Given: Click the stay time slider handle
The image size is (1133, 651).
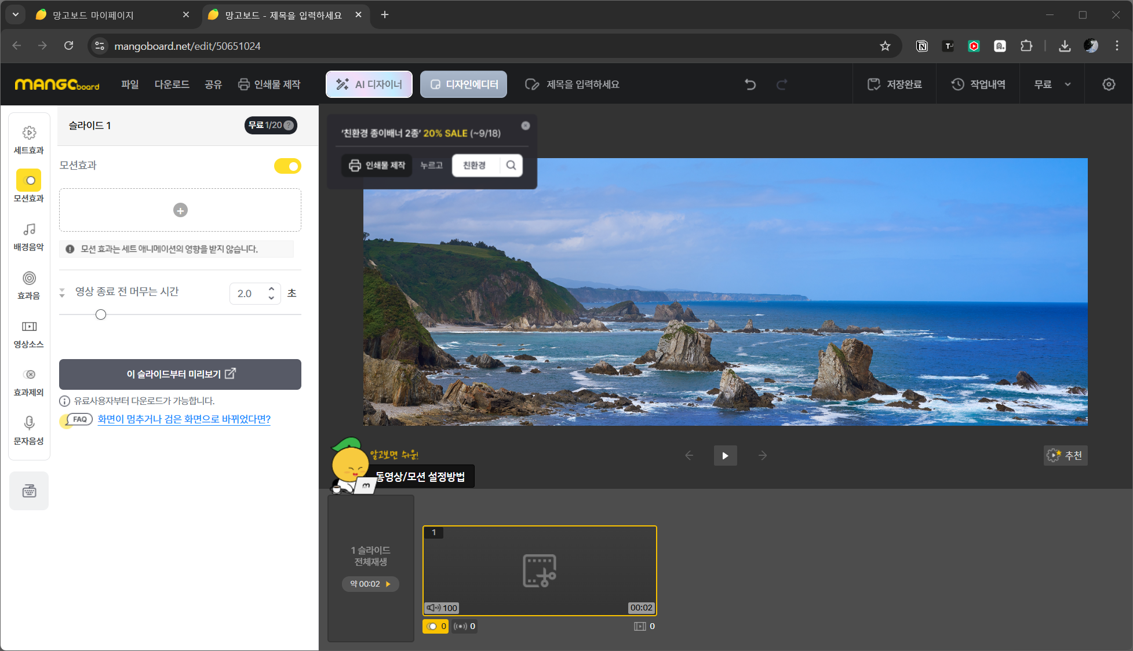Looking at the screenshot, I should 101,314.
